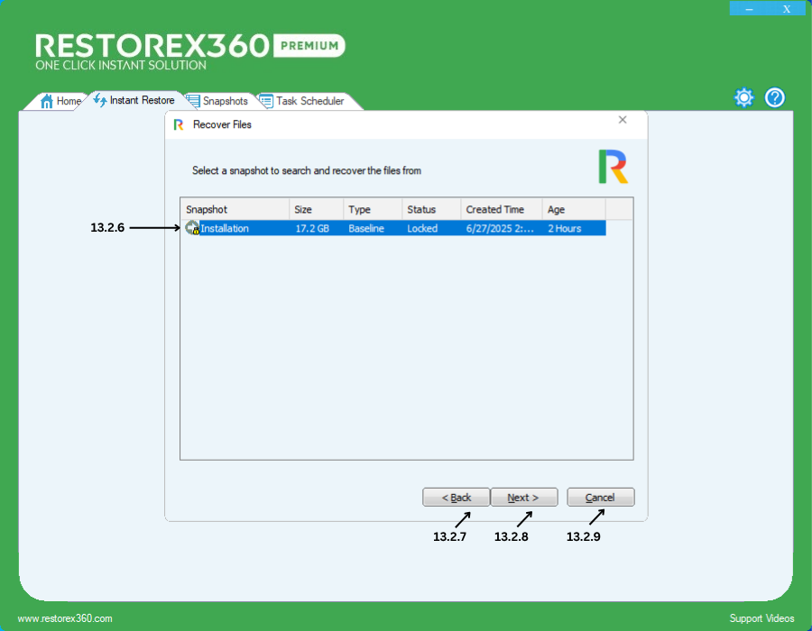This screenshot has width=812, height=631.
Task: Open the www.restorex360.com website link
Action: (x=65, y=618)
